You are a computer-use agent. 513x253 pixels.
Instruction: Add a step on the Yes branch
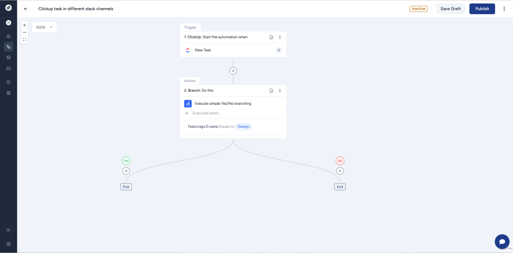[x=126, y=171]
